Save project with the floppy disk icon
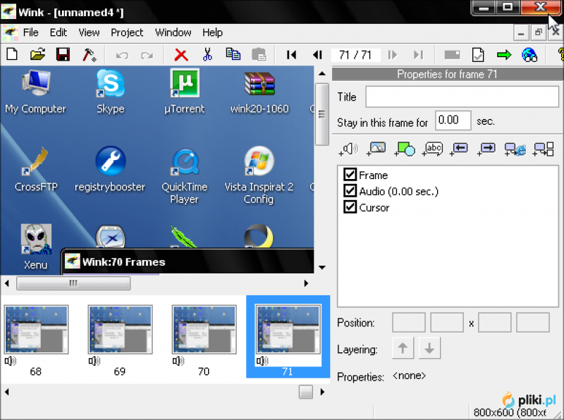Image resolution: width=564 pixels, height=420 pixels. [63, 55]
